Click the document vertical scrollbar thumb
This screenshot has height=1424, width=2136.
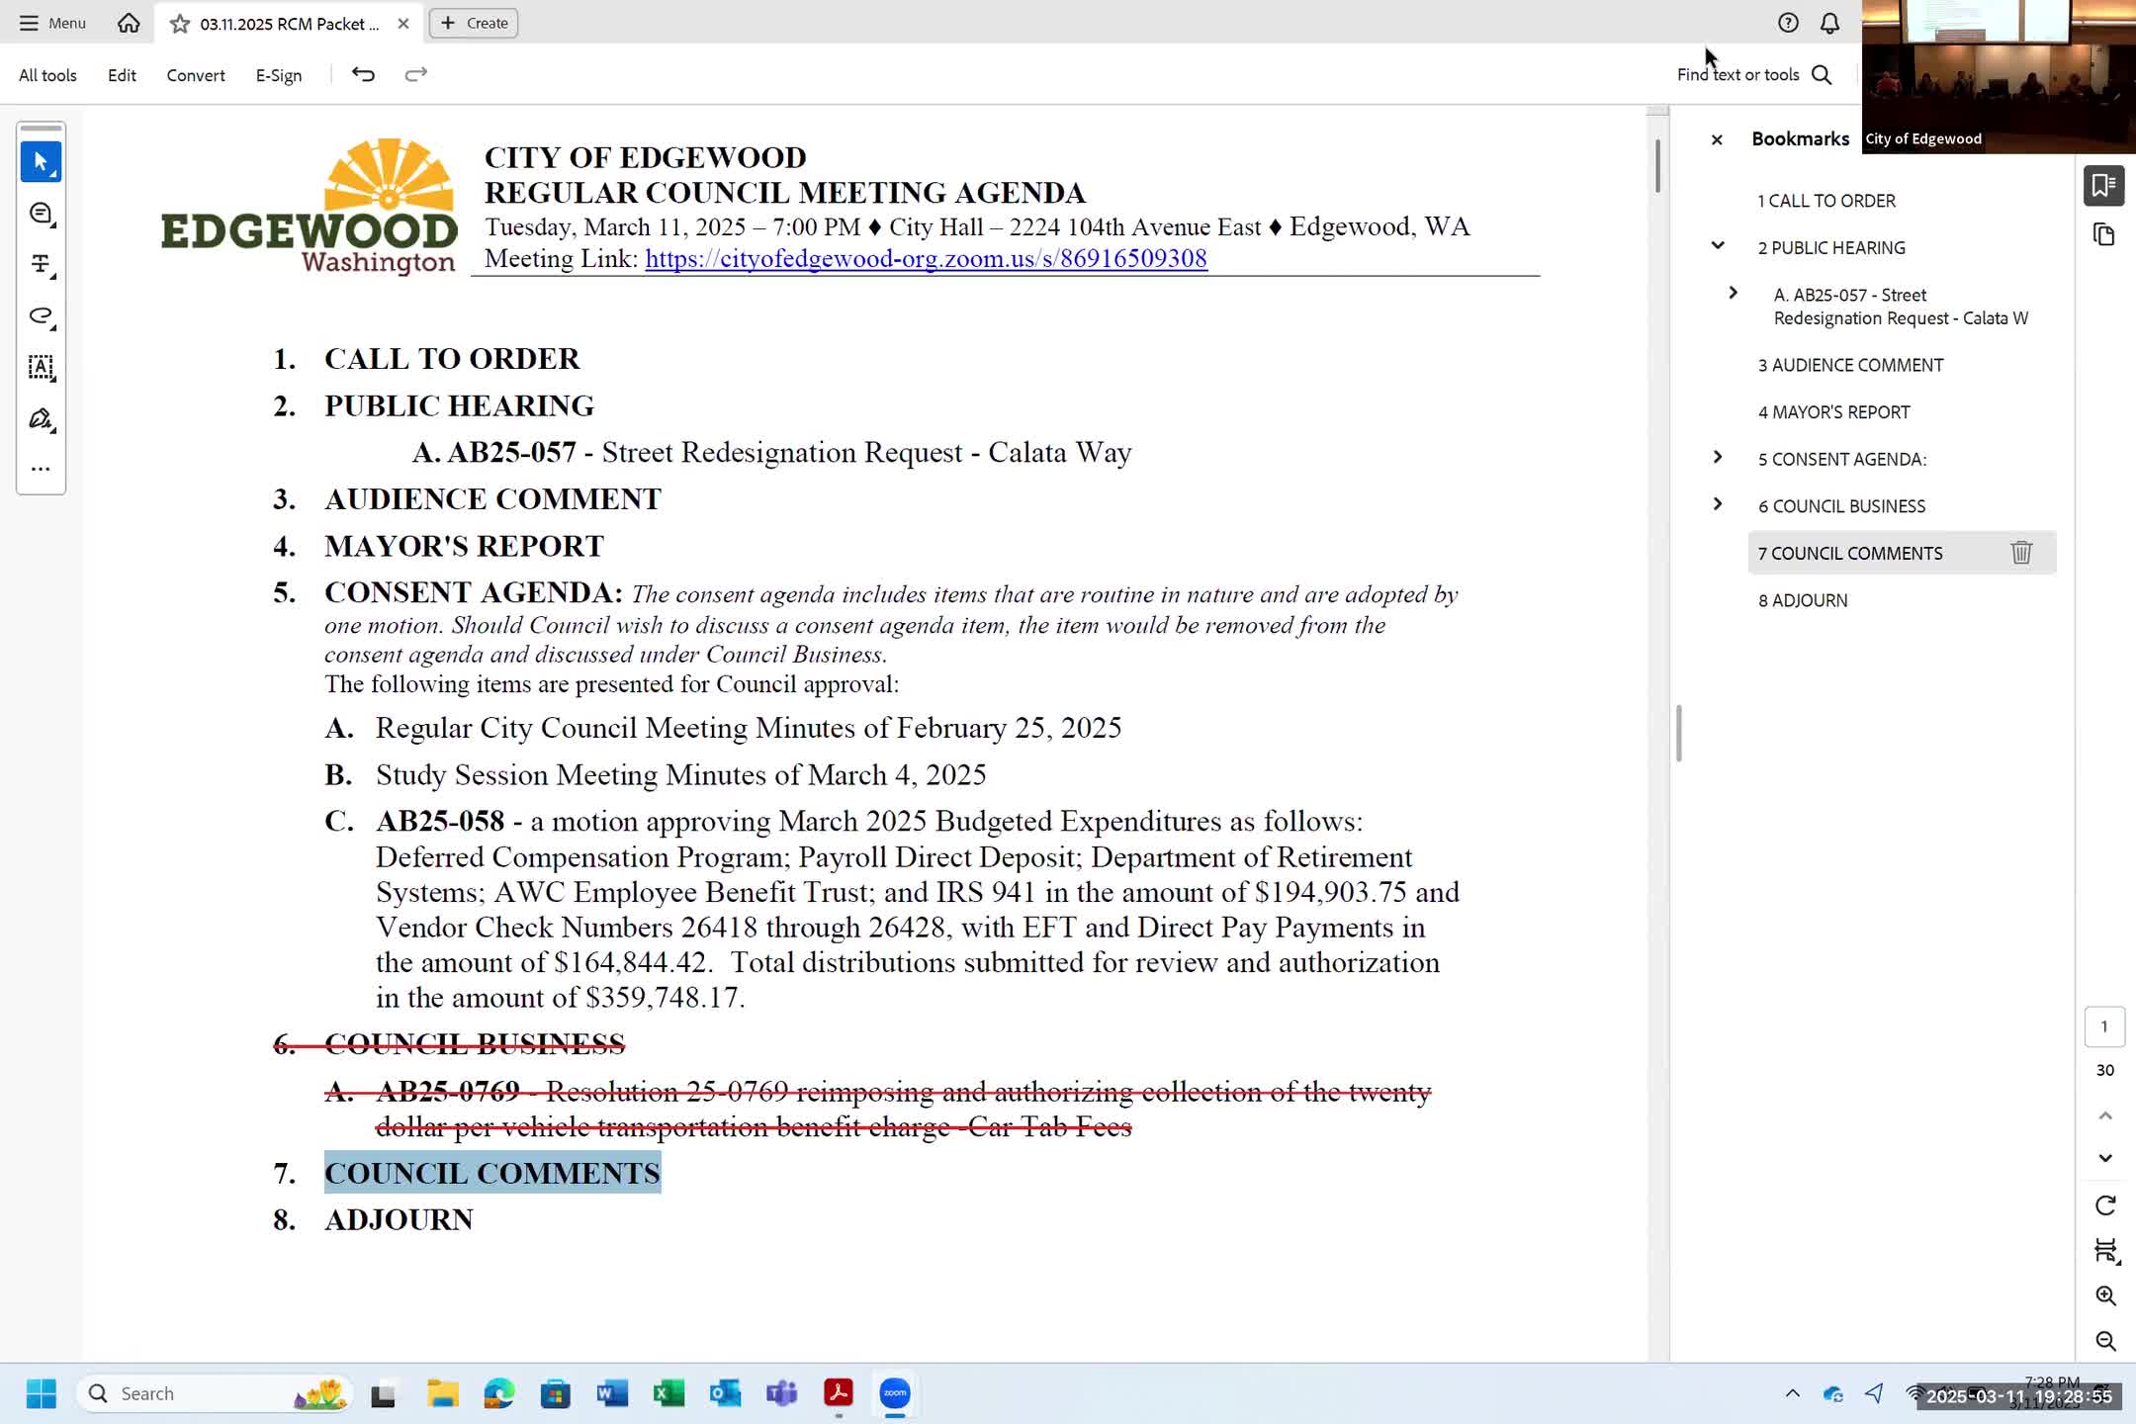1657,165
